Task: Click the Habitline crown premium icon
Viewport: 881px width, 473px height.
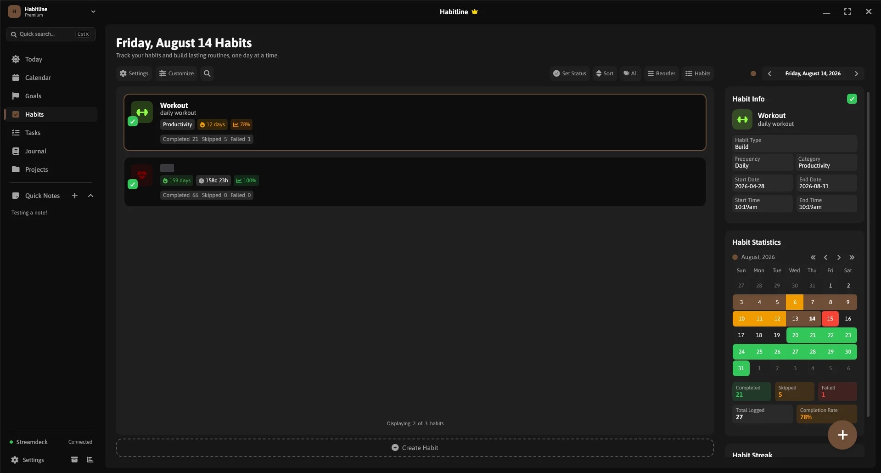Action: 475,11
